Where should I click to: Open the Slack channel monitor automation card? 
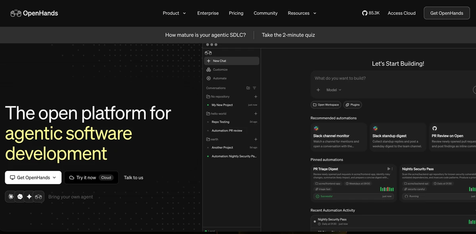339,137
